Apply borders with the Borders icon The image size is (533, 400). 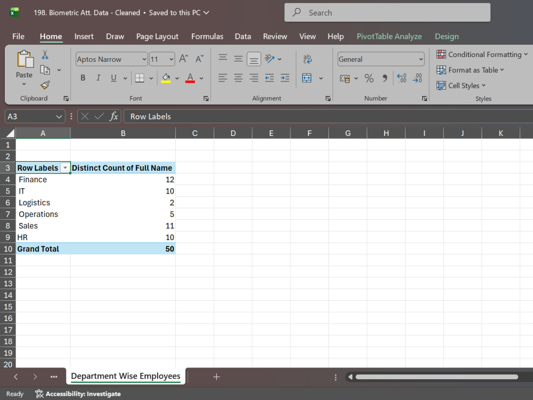[x=139, y=78]
